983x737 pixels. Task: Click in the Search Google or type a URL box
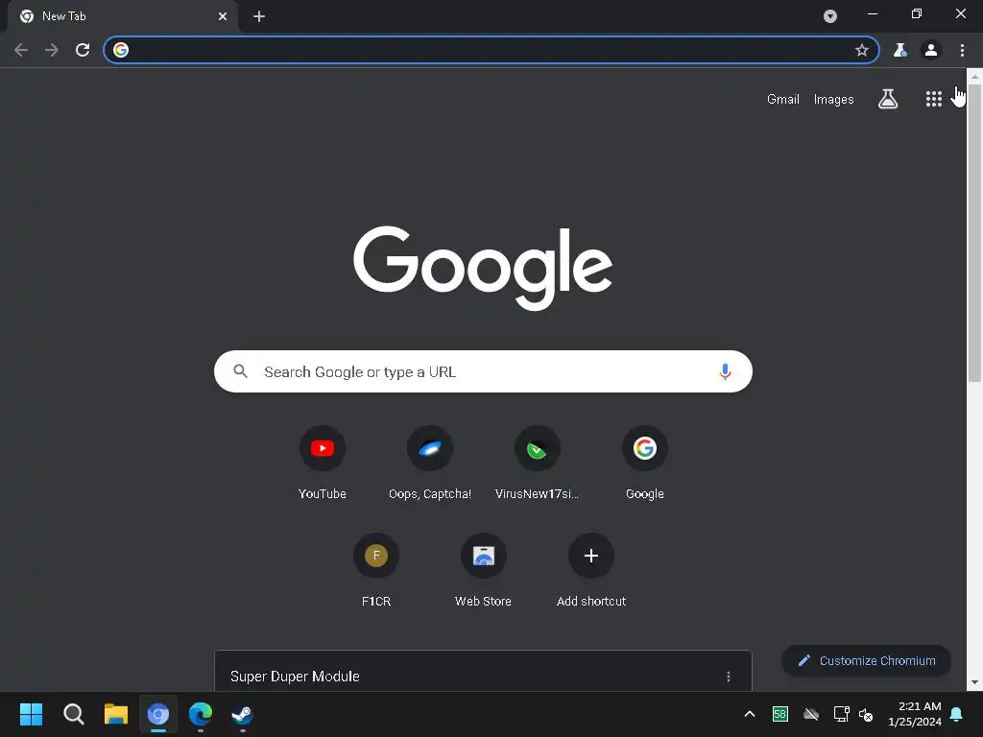483,371
